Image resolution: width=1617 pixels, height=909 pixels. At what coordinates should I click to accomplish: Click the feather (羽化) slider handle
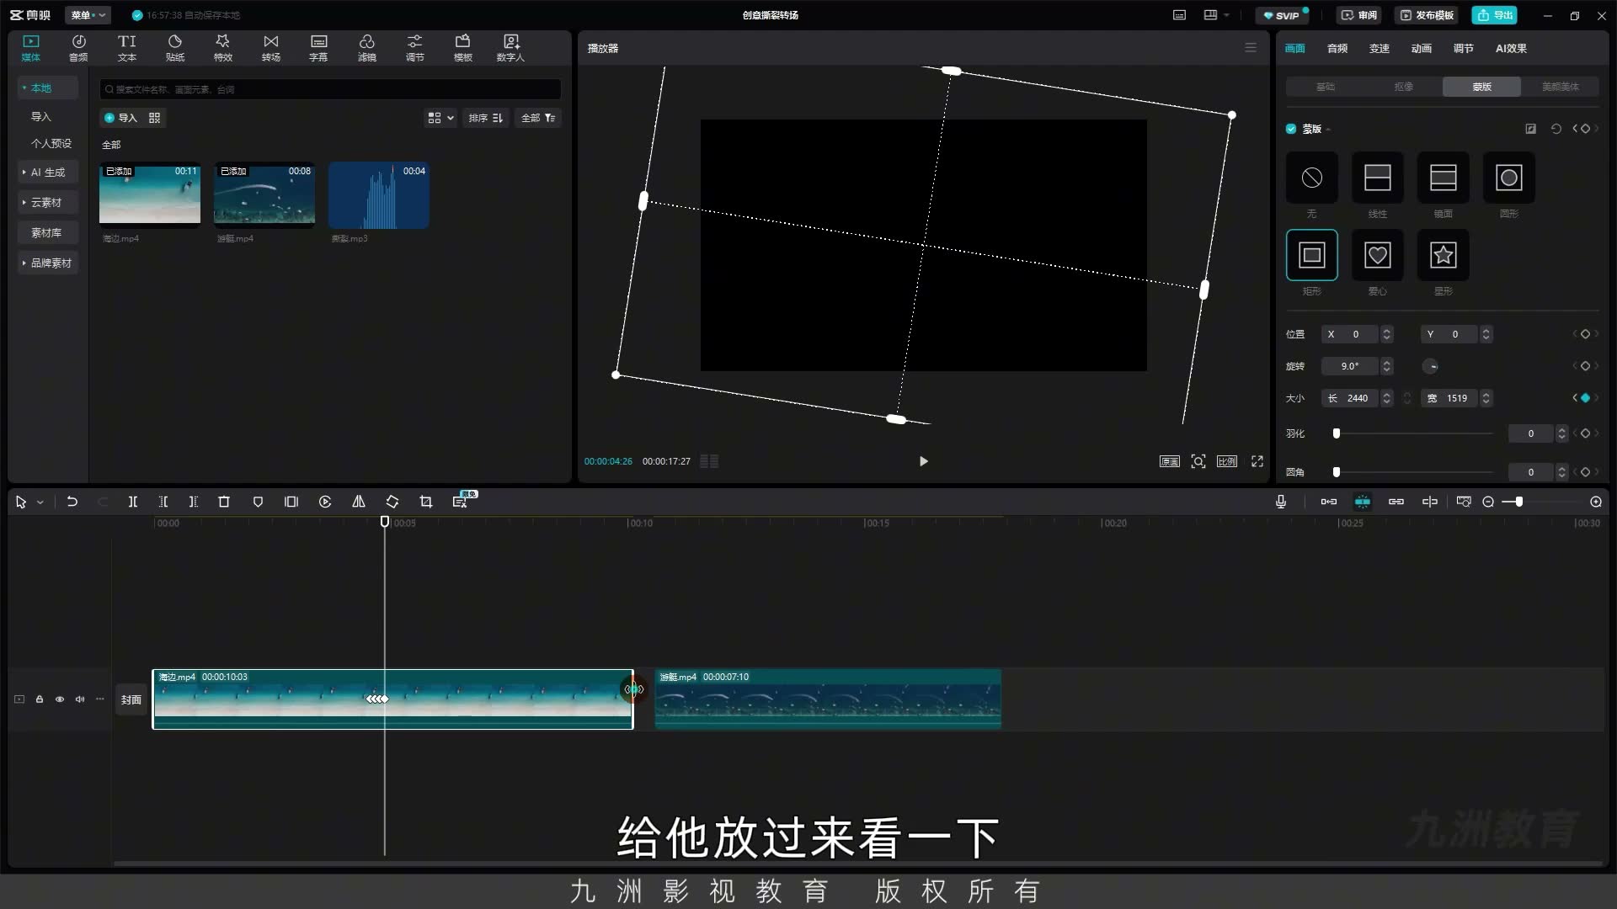[x=1337, y=433]
